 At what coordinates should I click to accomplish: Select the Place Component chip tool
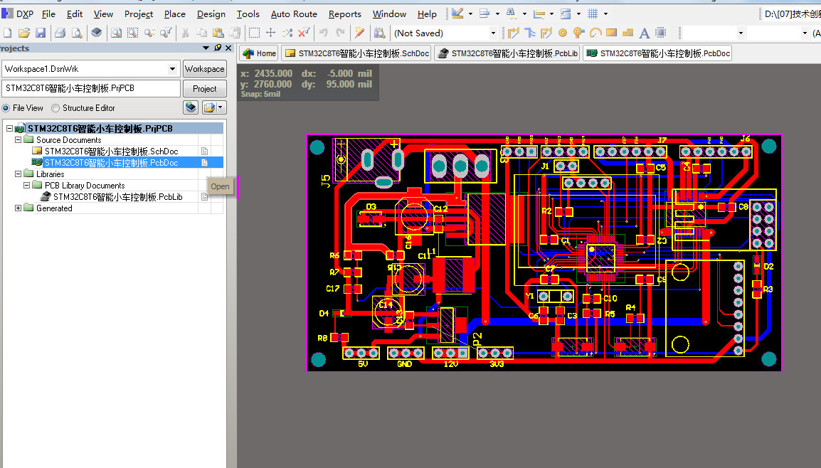click(x=661, y=33)
